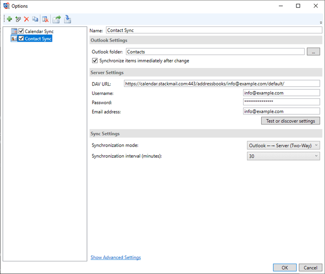Click the toolbar drag handle

coord(4,19)
